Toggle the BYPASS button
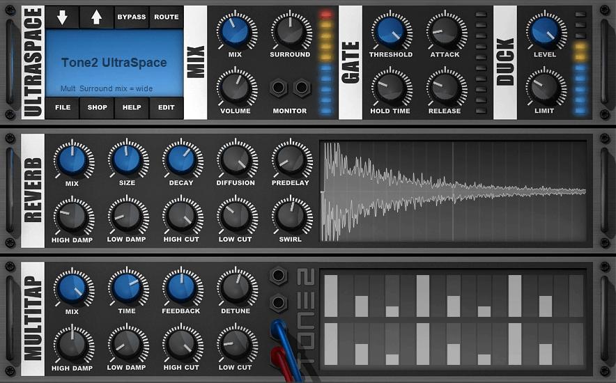Screen dimensions: 616x383 click(132, 17)
